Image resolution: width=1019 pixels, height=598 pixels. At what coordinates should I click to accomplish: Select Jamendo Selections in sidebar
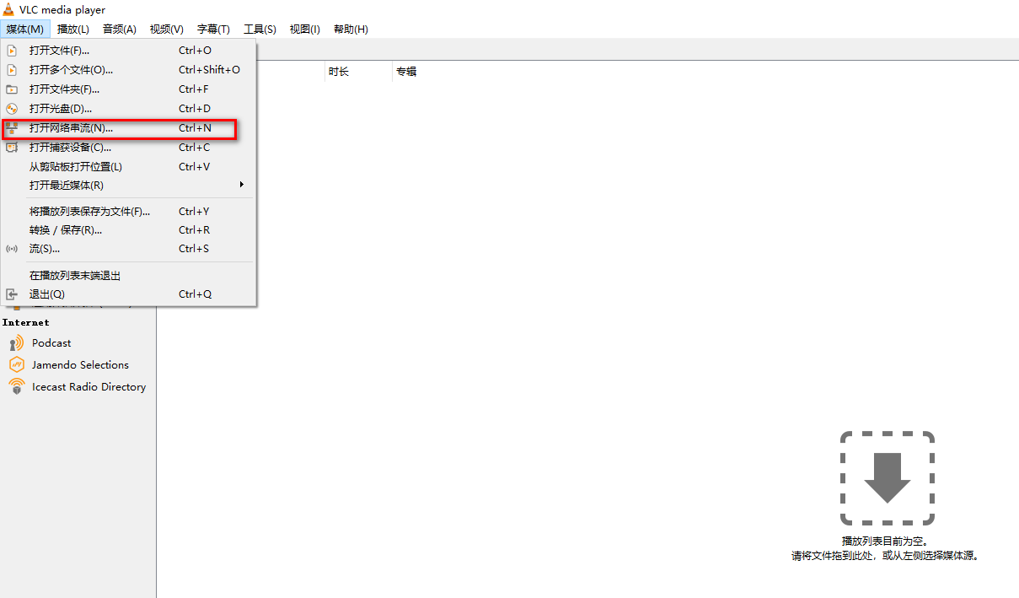point(80,365)
